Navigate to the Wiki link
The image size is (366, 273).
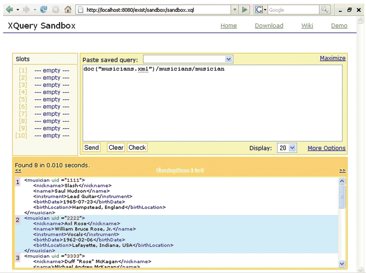(x=307, y=26)
